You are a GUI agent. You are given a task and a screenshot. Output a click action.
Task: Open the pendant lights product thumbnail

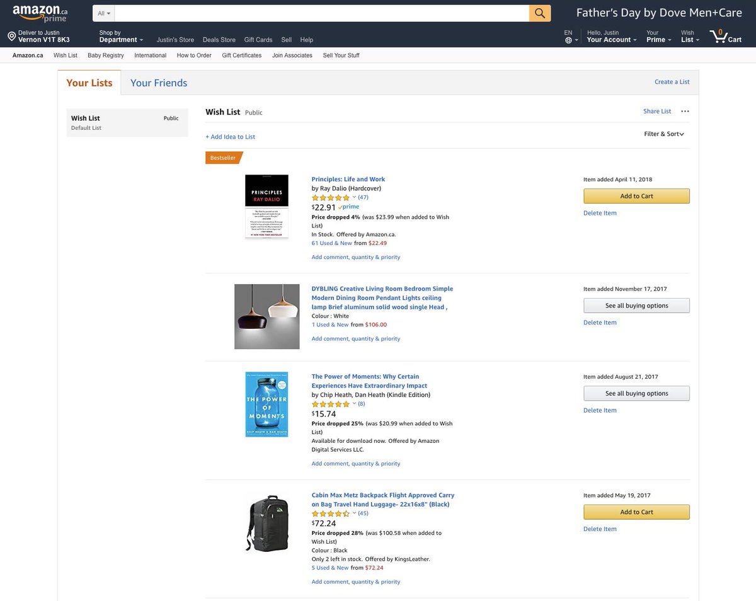point(266,316)
